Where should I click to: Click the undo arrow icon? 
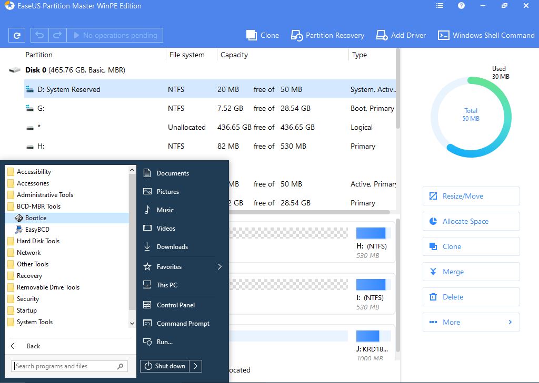click(39, 36)
